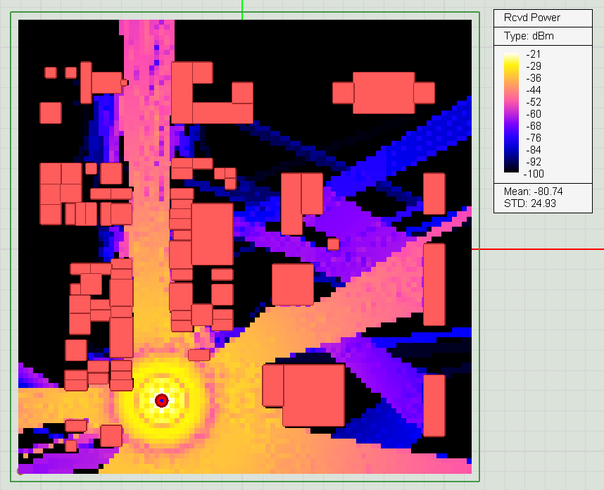Select the -100 value on the legend scale
604x490 pixels.
(x=535, y=174)
